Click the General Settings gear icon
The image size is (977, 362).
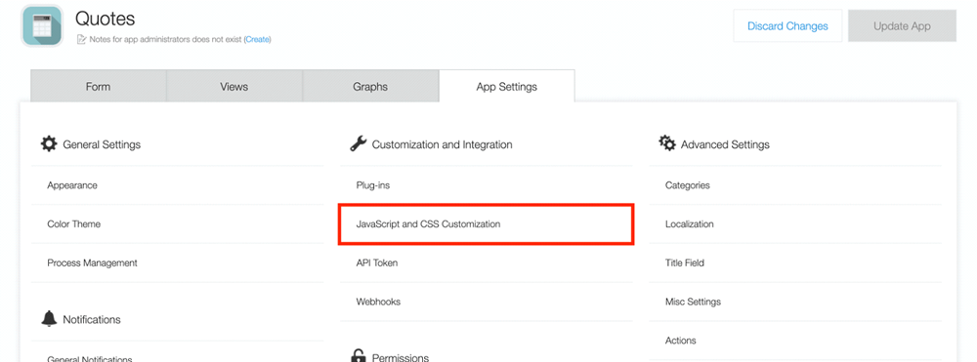click(49, 143)
